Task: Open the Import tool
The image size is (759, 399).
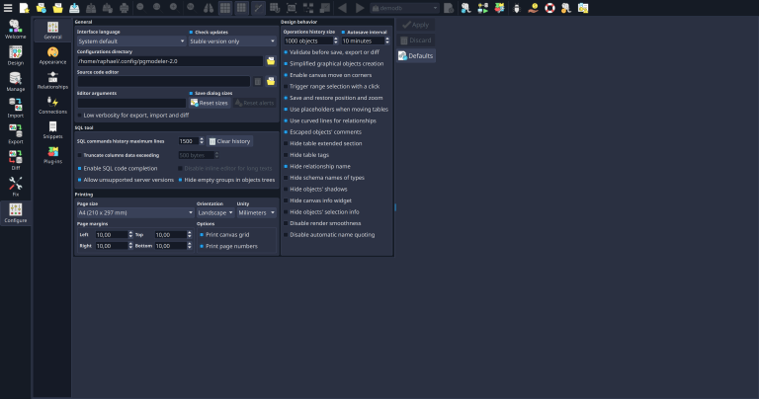Action: pyautogui.click(x=16, y=108)
